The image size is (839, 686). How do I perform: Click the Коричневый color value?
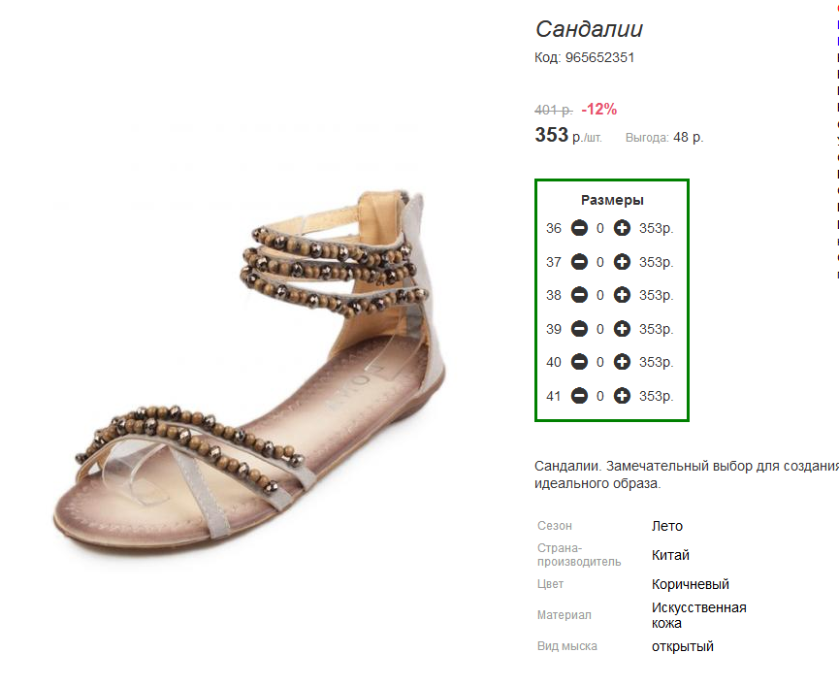pyautogui.click(x=691, y=584)
